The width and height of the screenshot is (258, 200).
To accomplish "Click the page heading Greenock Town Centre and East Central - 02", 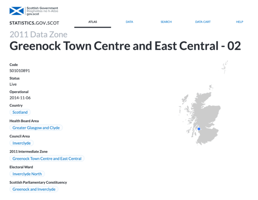I will 125,46.
